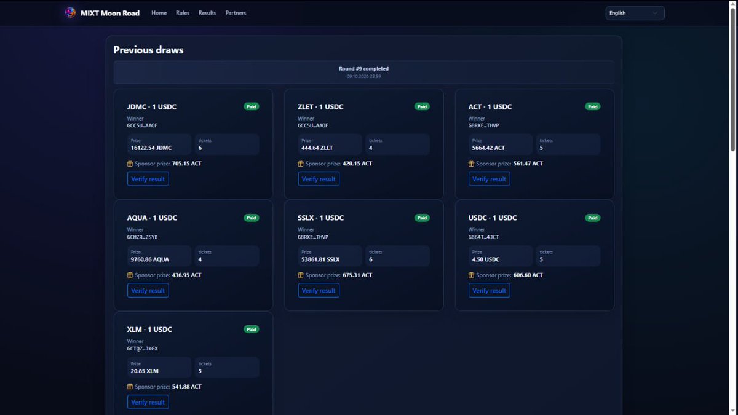The width and height of the screenshot is (738, 415).
Task: Click the gift icon in SSLX card
Action: (301, 275)
